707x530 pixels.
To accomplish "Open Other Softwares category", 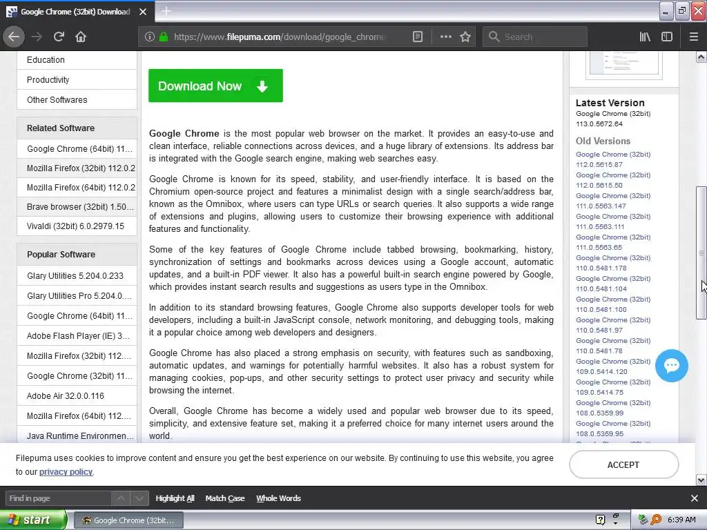I will tap(77, 99).
